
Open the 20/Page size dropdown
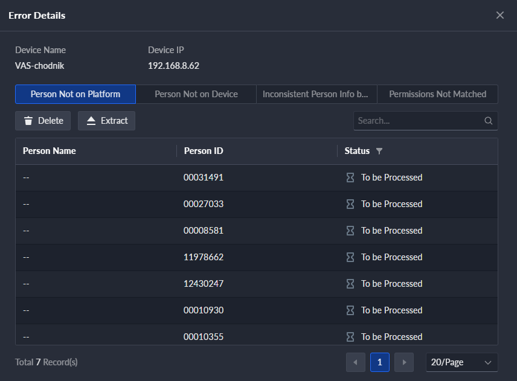click(461, 362)
